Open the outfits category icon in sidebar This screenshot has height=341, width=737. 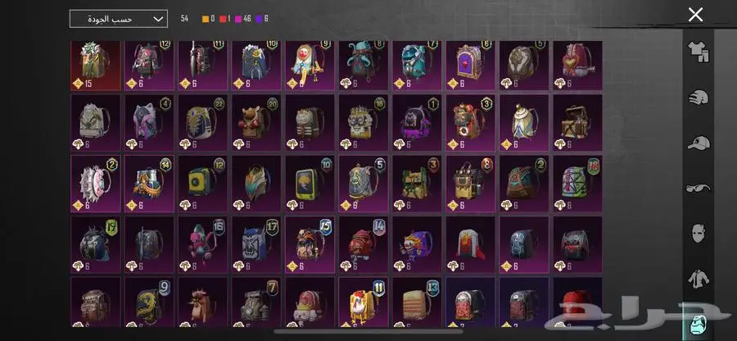point(699,52)
